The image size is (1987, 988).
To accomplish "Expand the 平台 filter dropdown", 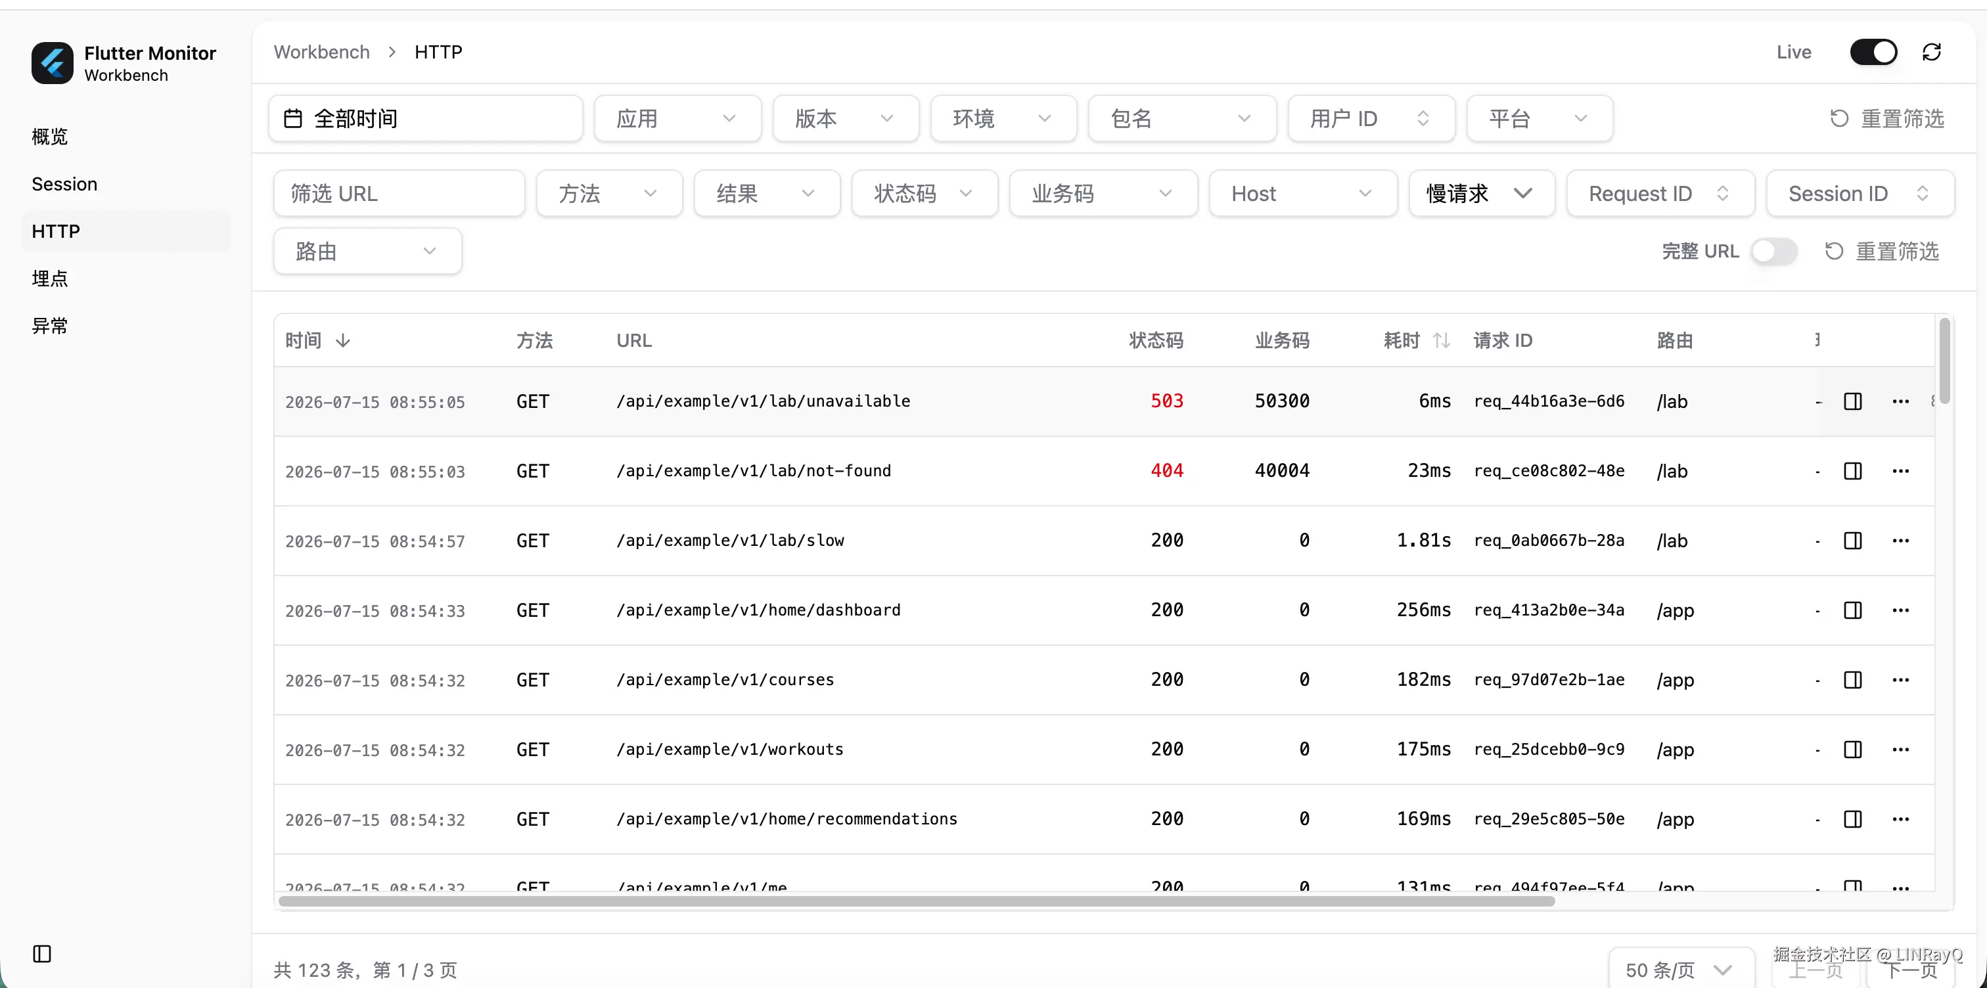I will coord(1540,119).
